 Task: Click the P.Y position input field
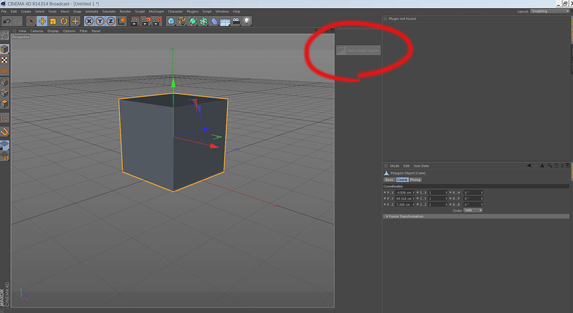coord(405,198)
